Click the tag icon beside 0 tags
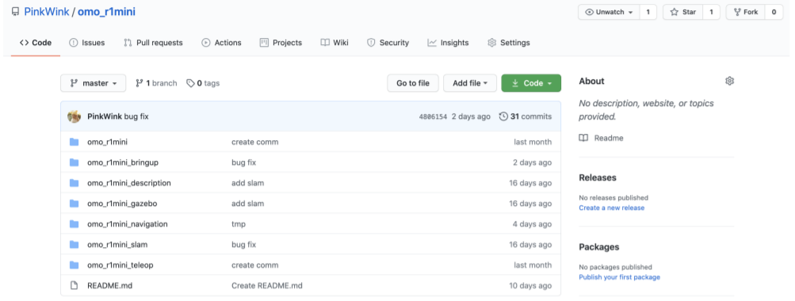This screenshot has height=301, width=795. point(191,83)
